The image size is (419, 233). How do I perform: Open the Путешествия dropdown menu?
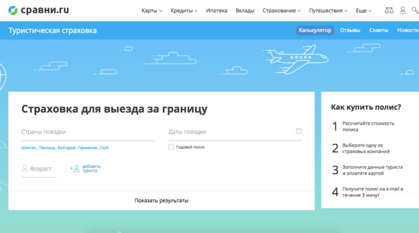[329, 10]
